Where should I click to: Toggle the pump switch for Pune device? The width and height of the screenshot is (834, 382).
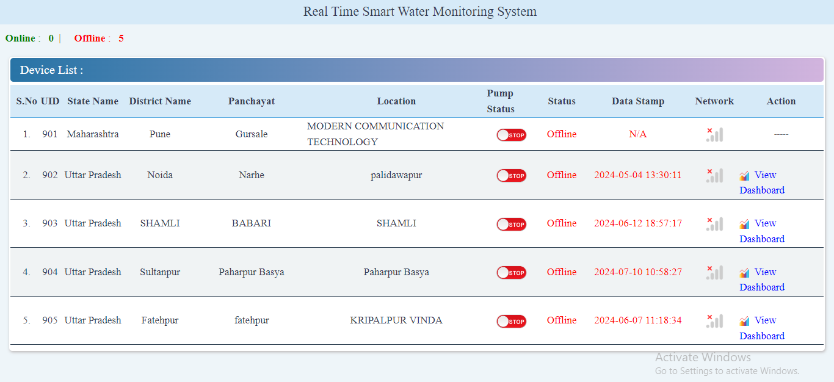click(x=511, y=135)
